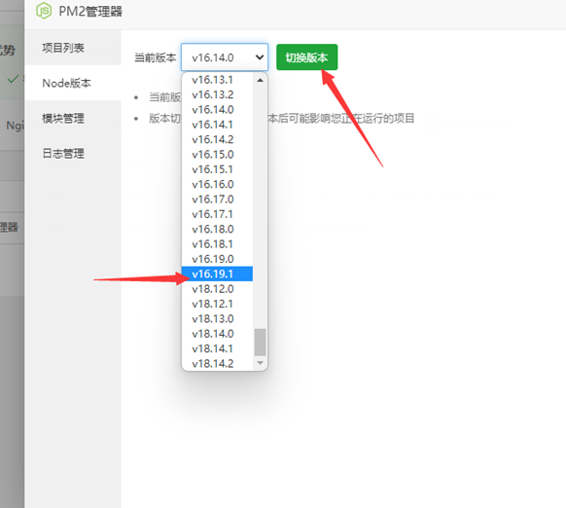This screenshot has width=566, height=508.
Task: Select the highlighted v16.19.1 option
Action: (x=217, y=273)
